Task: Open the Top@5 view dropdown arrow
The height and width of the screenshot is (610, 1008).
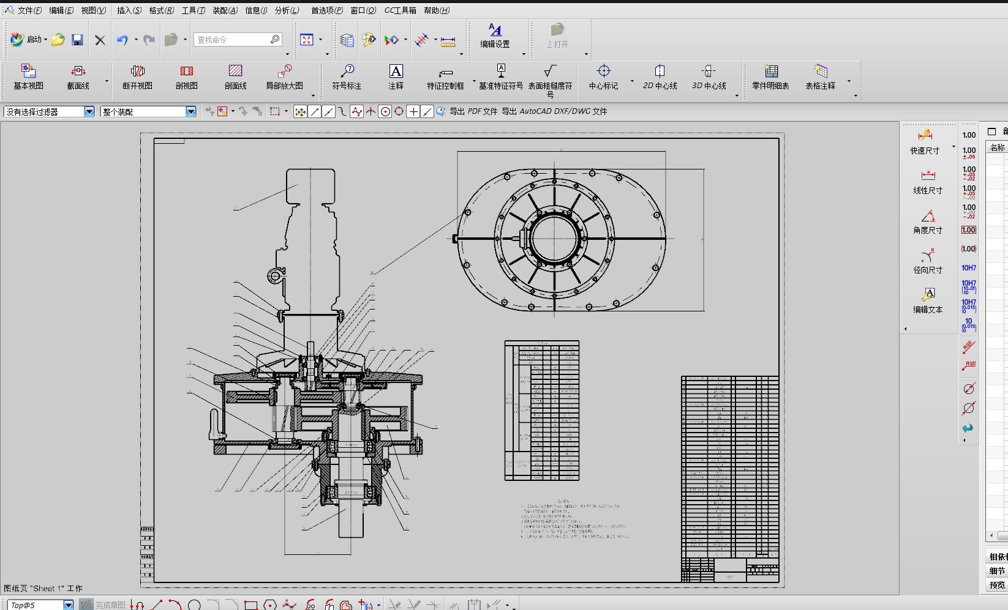Action: tap(69, 605)
